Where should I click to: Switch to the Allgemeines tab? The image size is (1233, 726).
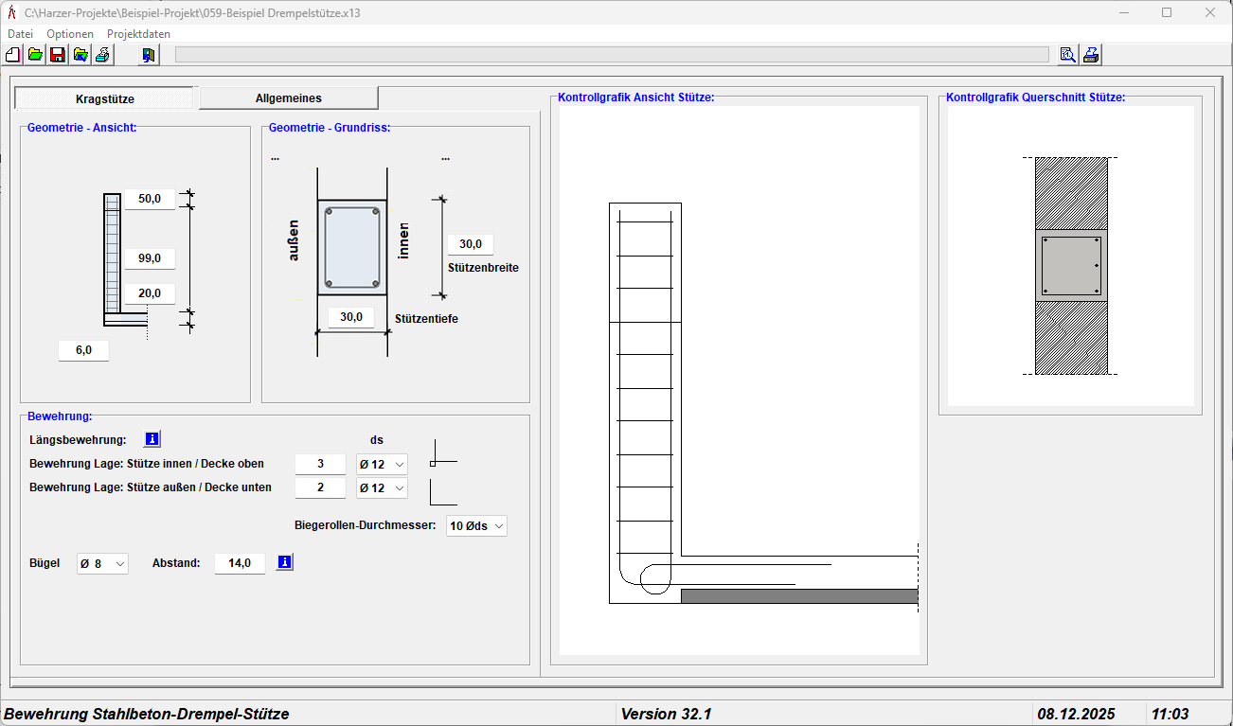tap(288, 98)
